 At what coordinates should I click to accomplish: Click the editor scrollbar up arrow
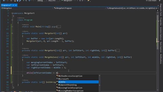point(158,13)
